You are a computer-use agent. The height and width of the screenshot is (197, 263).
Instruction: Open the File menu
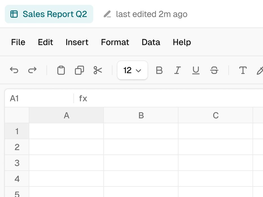[18, 42]
